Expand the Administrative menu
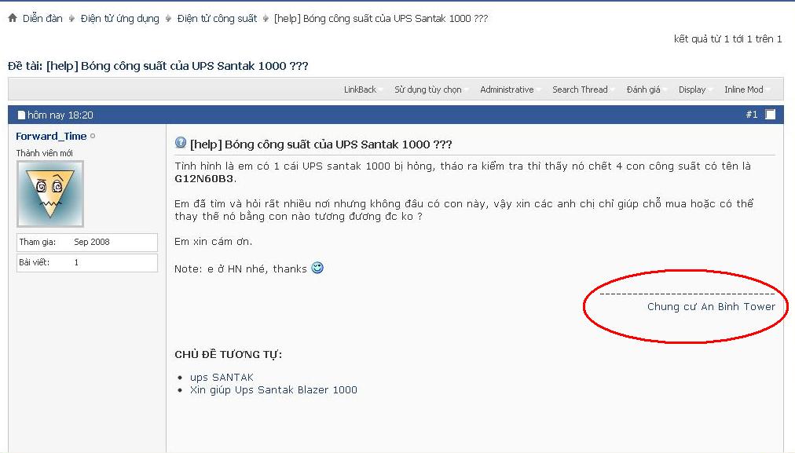 (510, 90)
